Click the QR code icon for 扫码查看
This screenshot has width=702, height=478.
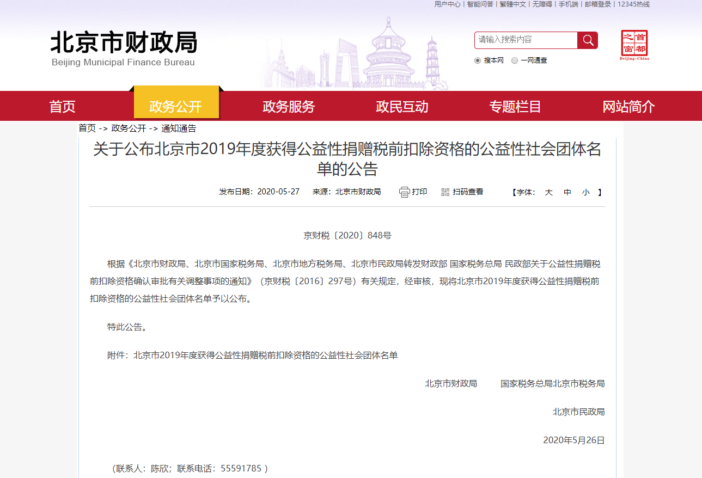445,192
